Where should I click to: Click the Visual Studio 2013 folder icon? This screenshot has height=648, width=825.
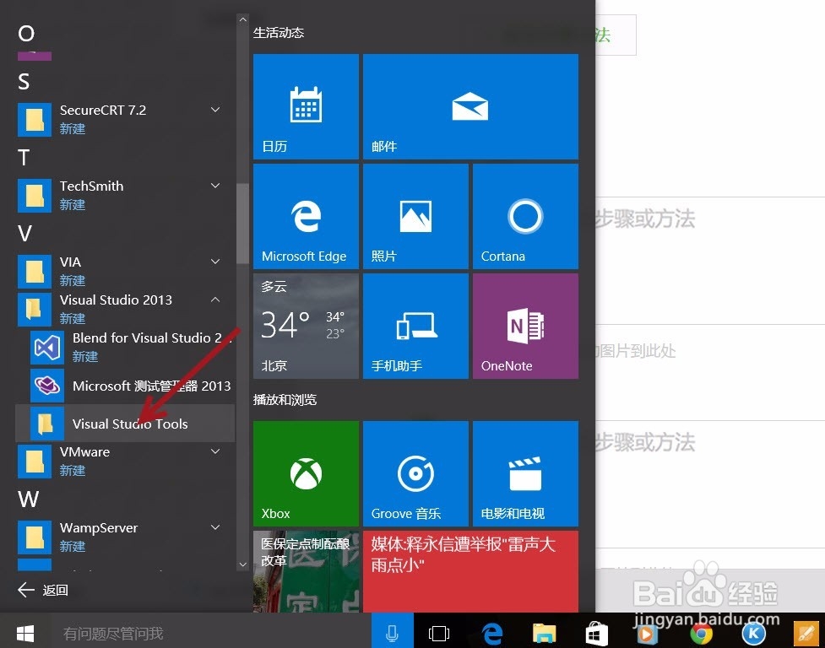(x=35, y=309)
